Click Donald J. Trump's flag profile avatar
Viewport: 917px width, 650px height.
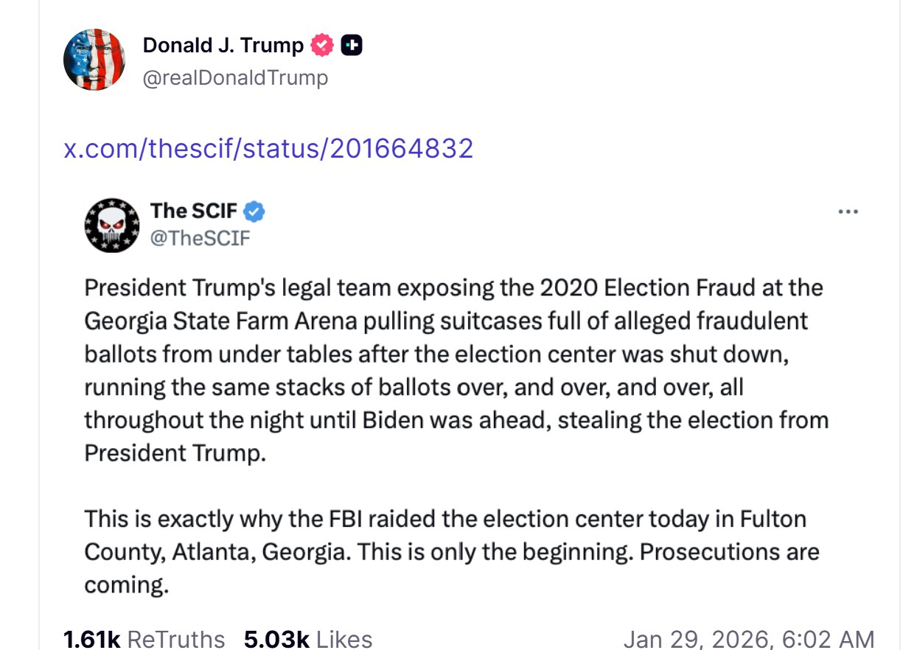tap(94, 60)
